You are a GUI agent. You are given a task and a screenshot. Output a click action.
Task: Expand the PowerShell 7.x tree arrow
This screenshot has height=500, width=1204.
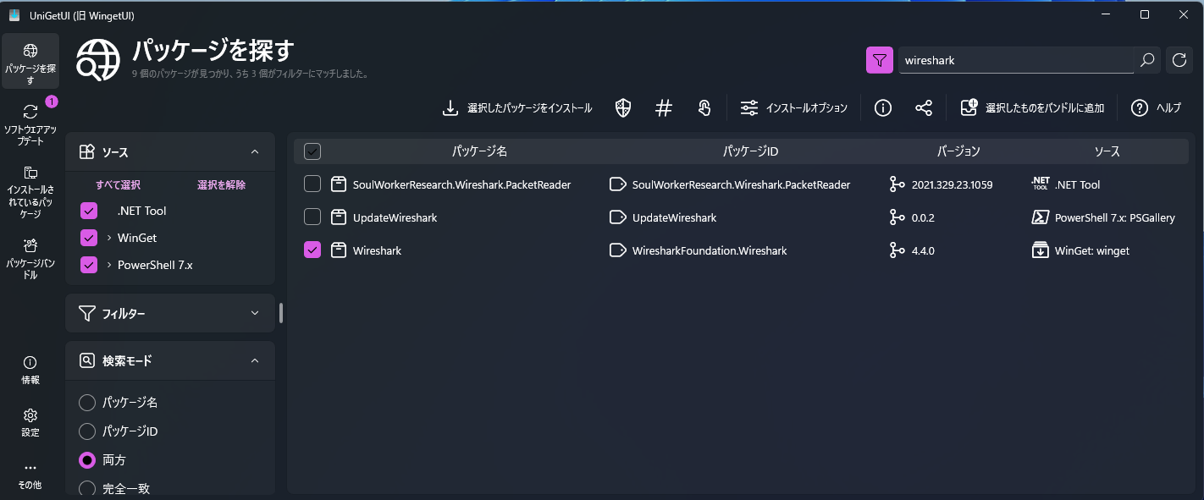tap(109, 265)
